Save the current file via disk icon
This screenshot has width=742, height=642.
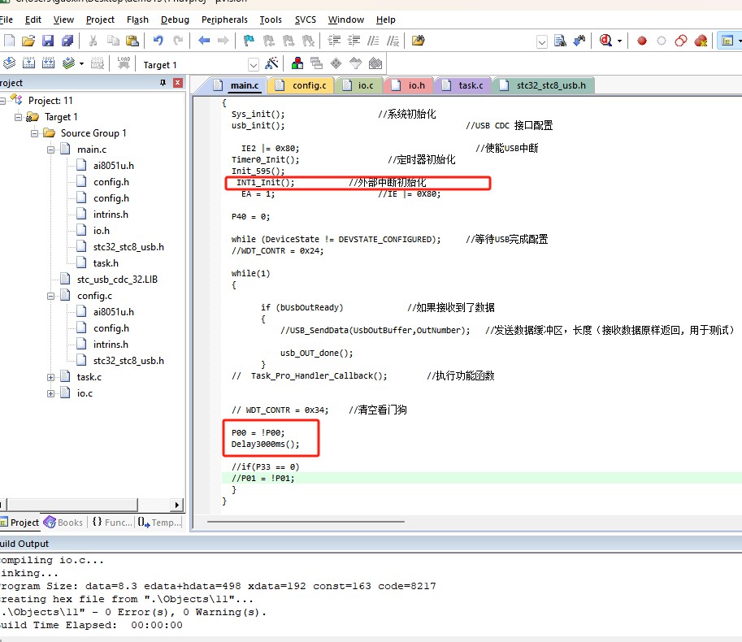tap(48, 41)
